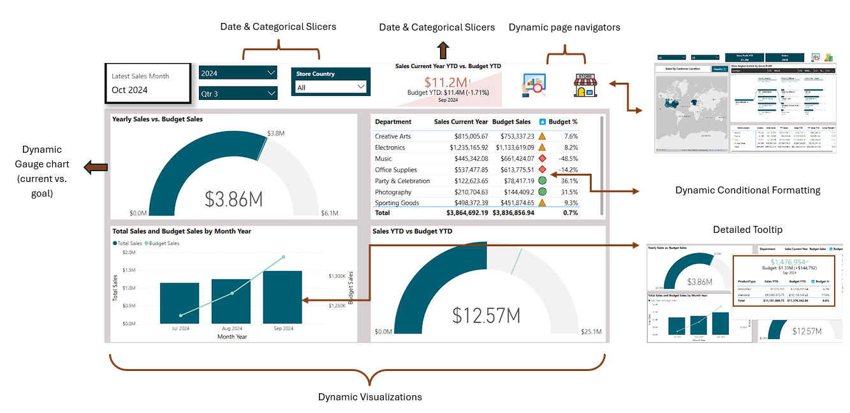This screenshot has width=850, height=413.
Task: Click the green circle in Party & Celebration row
Action: point(543,181)
